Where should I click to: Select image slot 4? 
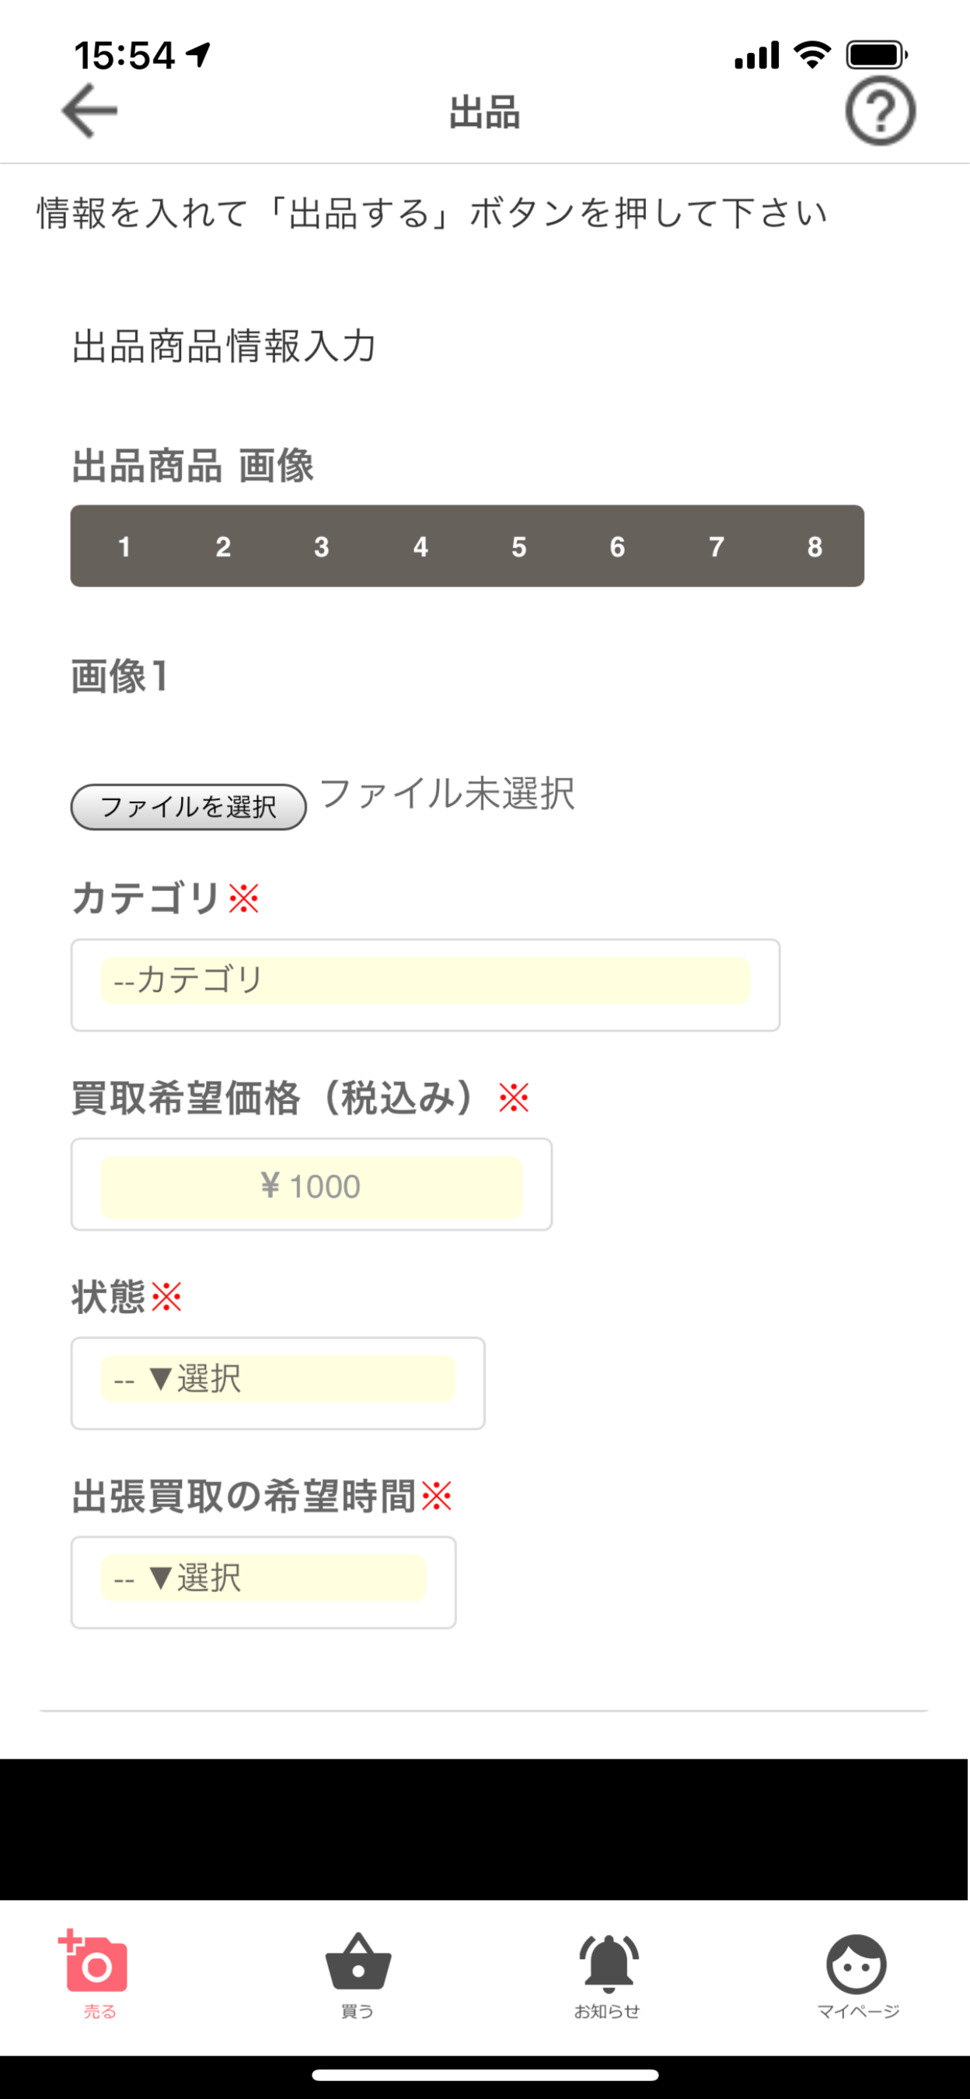tap(420, 547)
